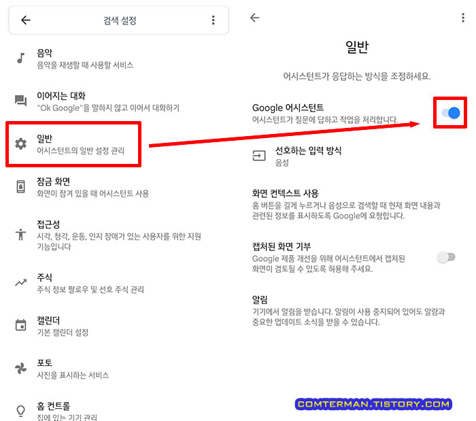Screen dimensions: 476x421
Task: Toggle the Google 어시스턴트 switch off
Action: click(450, 113)
